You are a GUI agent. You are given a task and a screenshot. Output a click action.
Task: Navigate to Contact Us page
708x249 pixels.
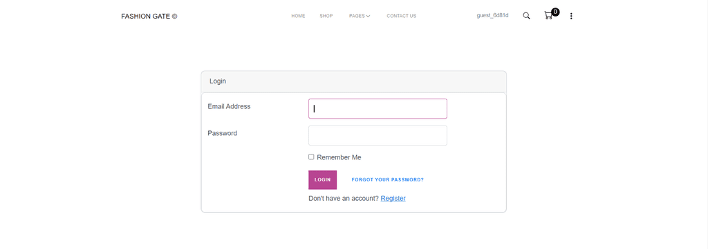tap(402, 16)
